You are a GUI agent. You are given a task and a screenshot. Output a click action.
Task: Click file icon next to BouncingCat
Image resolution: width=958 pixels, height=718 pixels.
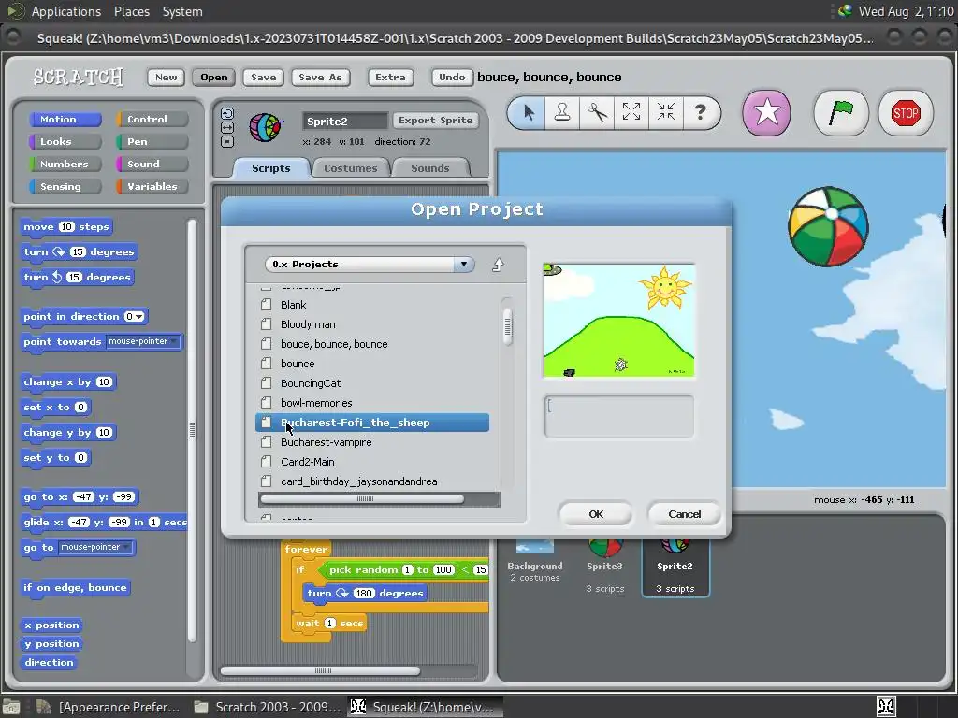click(x=266, y=382)
